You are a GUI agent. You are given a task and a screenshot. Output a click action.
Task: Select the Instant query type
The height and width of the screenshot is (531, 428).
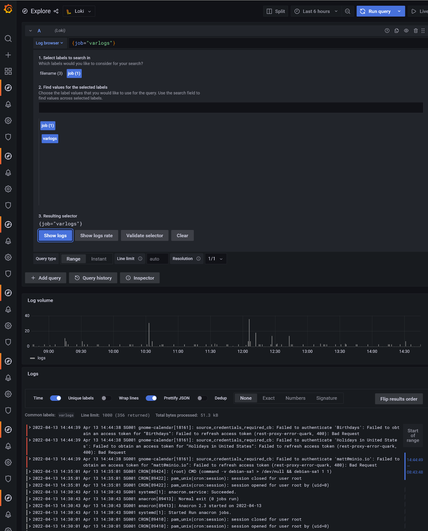point(99,259)
